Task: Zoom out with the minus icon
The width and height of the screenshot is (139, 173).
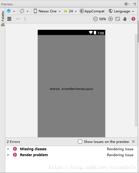Action: click(x=95, y=19)
